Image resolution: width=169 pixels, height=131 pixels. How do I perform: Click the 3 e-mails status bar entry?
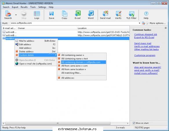pyautogui.click(x=120, y=128)
